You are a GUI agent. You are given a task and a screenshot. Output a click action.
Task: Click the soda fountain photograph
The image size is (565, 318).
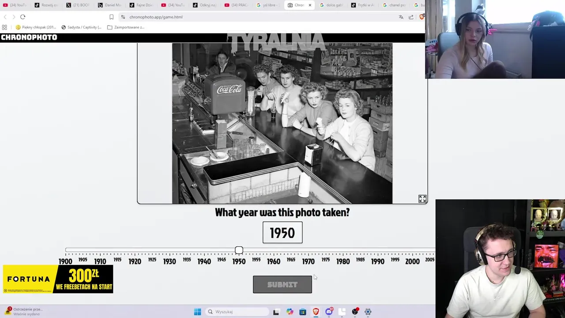pyautogui.click(x=282, y=123)
